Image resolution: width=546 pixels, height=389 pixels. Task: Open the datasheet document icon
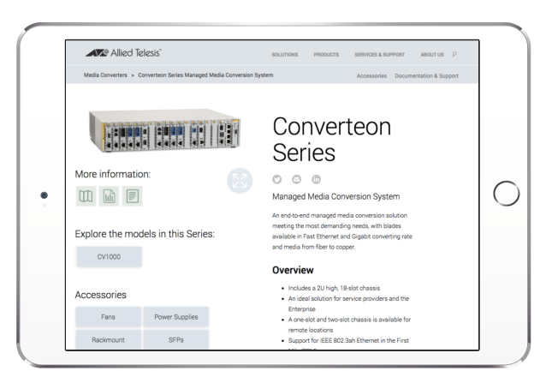(x=132, y=196)
